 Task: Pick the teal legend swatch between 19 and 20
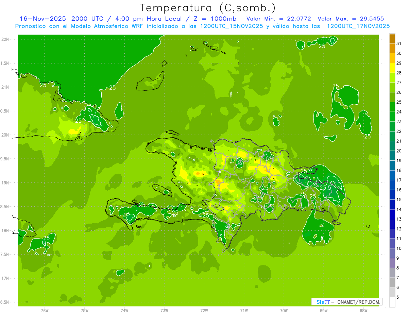(x=392, y=156)
